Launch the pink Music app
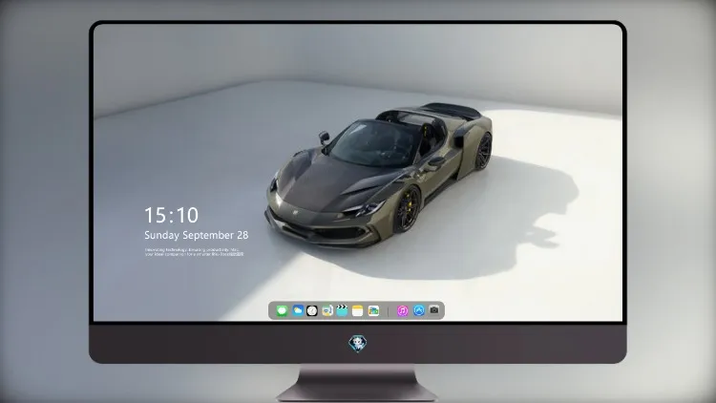This screenshot has width=716, height=403. (x=402, y=310)
